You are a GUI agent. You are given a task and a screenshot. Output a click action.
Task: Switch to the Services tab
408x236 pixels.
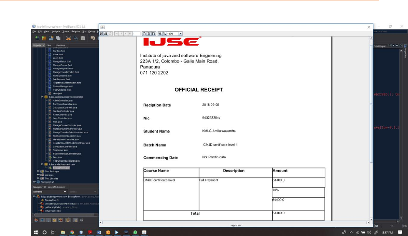pyautogui.click(x=60, y=46)
